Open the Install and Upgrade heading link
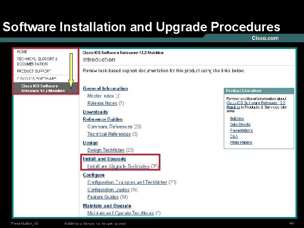This screenshot has width=304, height=228. click(x=104, y=159)
